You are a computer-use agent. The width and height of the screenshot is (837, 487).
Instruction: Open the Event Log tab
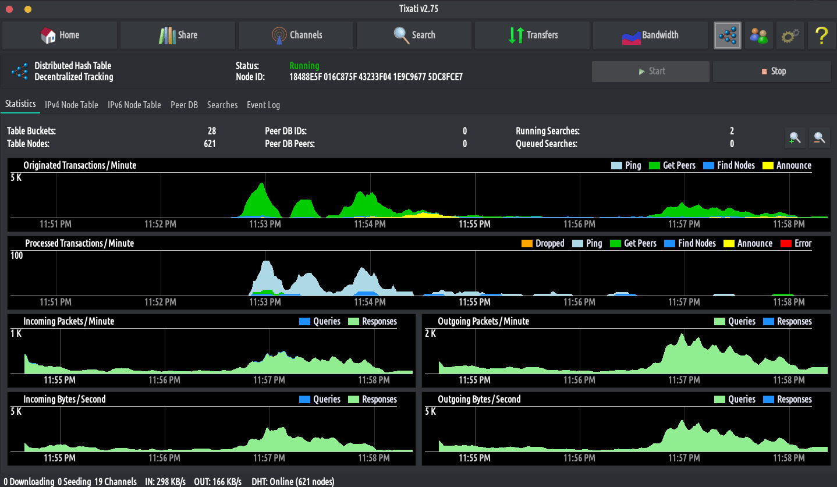pyautogui.click(x=263, y=105)
